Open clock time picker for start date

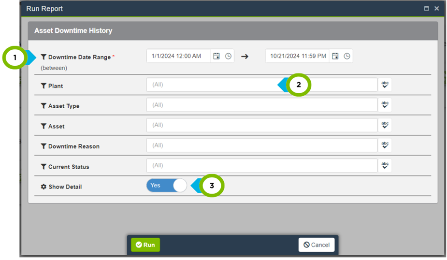tap(228, 56)
